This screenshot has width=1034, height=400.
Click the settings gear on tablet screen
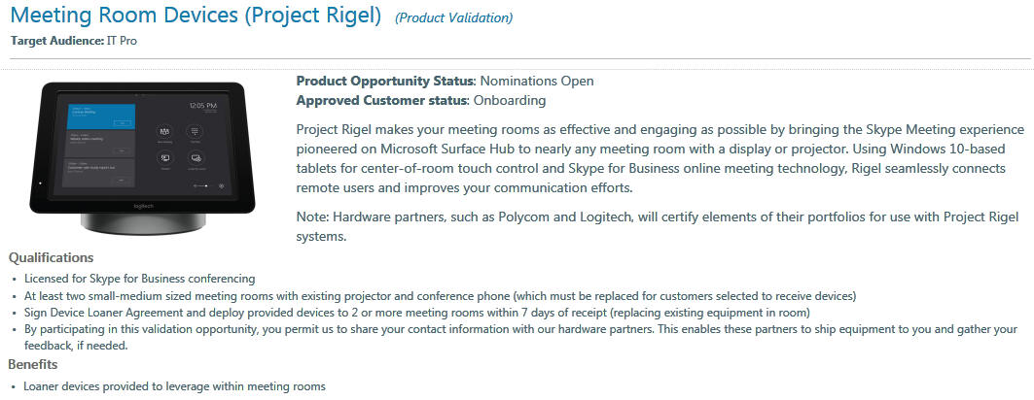(221, 185)
